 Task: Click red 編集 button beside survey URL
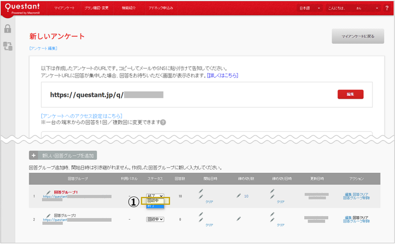[x=350, y=94]
